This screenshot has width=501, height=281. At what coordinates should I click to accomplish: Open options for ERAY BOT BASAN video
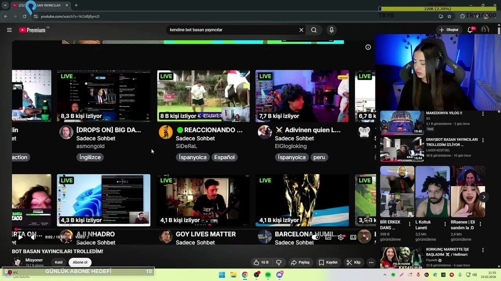coord(483,140)
